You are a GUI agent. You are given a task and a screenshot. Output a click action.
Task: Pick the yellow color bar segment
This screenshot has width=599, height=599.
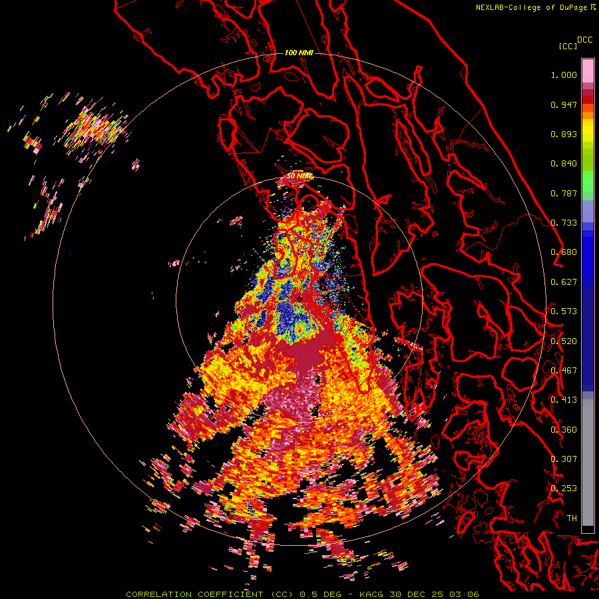(588, 130)
